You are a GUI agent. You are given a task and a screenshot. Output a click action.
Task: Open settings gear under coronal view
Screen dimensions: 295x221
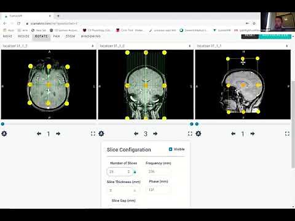(101, 134)
